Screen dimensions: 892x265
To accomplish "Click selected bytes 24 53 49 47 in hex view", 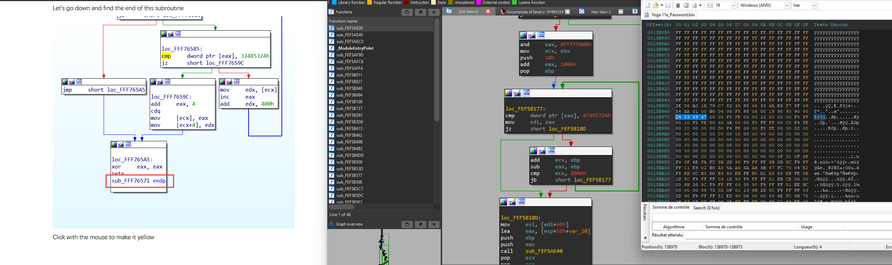I will [x=691, y=117].
